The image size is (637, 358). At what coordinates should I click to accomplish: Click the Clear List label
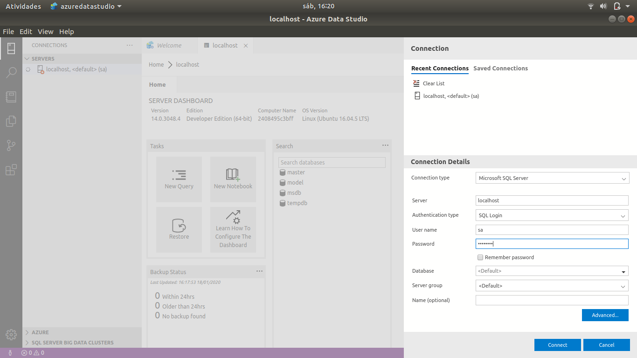click(x=434, y=83)
